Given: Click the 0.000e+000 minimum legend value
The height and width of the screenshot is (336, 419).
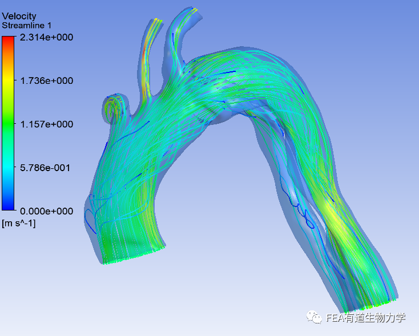Looking at the screenshot, I should 46,211.
